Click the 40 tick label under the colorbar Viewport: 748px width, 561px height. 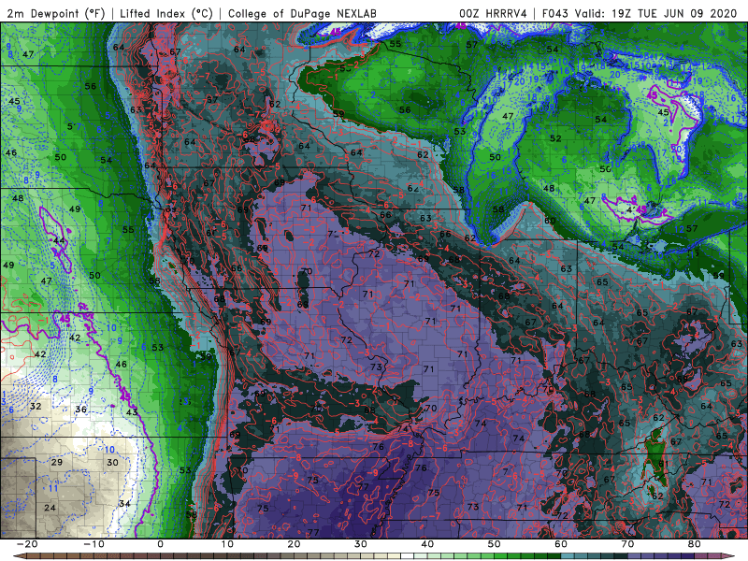(x=427, y=544)
